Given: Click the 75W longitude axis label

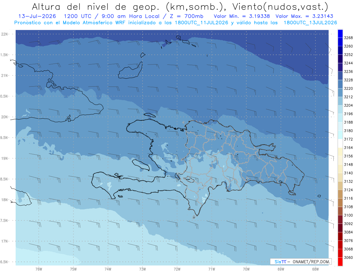Looking at the screenshot, I should pyautogui.click(x=73, y=269).
